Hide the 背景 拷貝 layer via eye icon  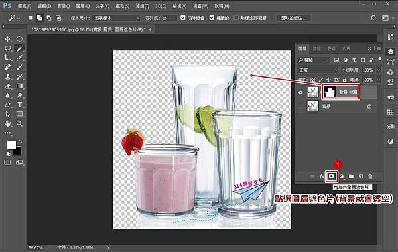coord(300,92)
